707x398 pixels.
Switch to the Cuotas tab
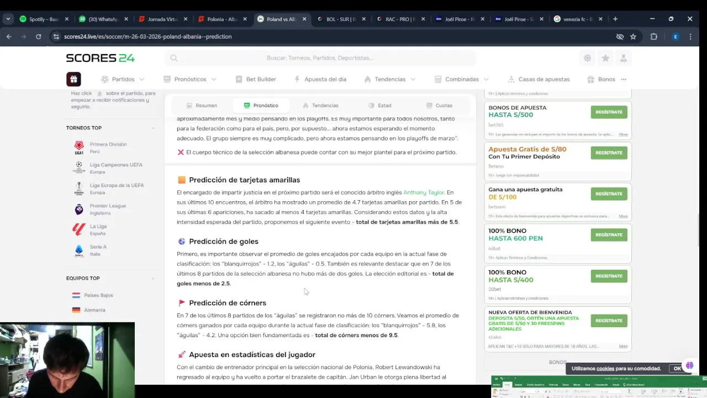tap(439, 106)
